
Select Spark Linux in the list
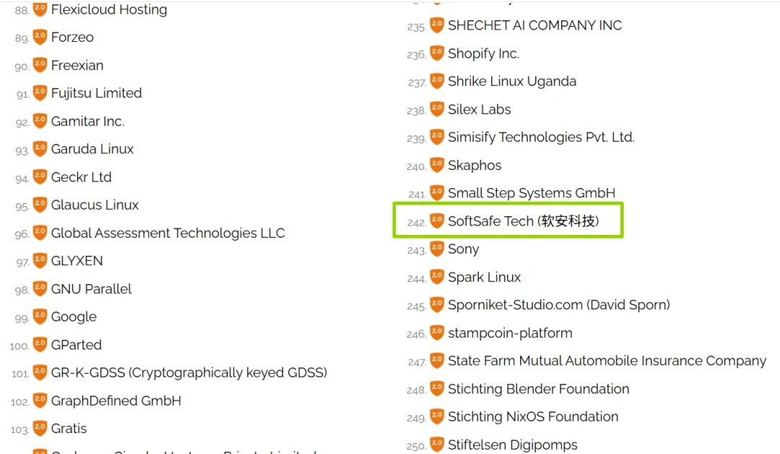click(x=484, y=278)
